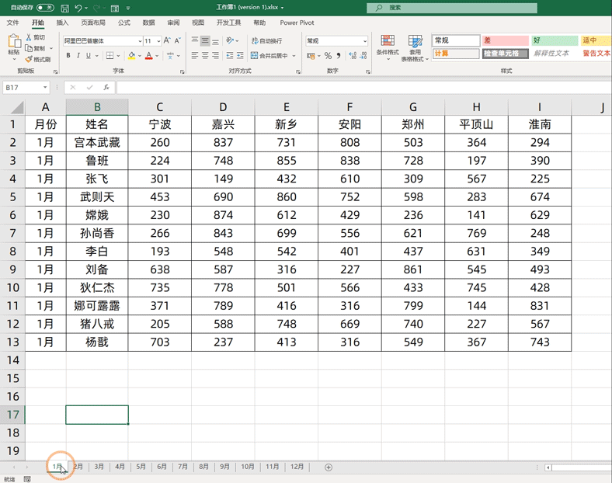The image size is (612, 483).
Task: Click the horizontal scrollbar left arrow
Action: pos(548,467)
